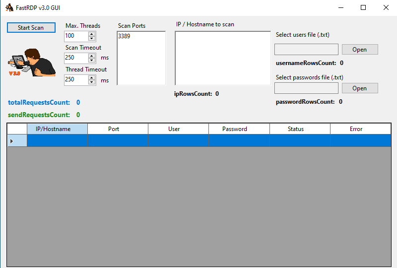Screen dimensions: 397x268
Task: Decrease Thread Timeout with down arrow
Action: pyautogui.click(x=92, y=82)
